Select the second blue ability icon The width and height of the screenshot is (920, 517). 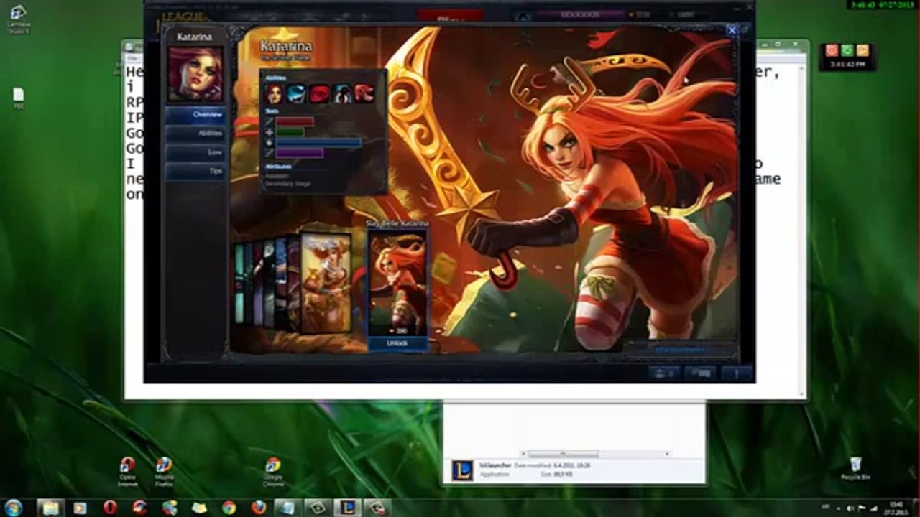pos(297,94)
